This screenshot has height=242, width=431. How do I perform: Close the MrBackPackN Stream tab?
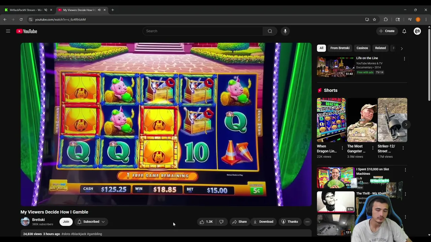coord(51,10)
